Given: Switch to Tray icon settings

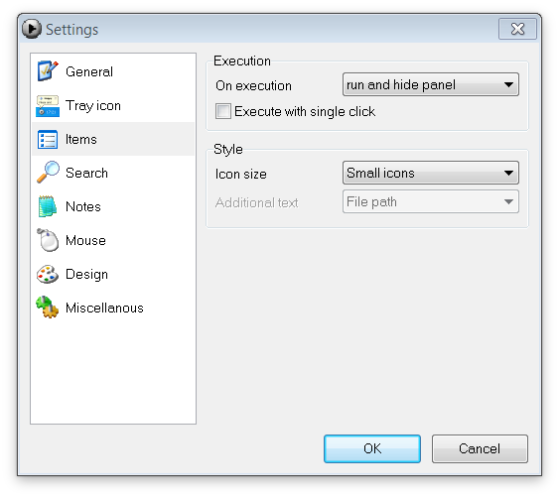Looking at the screenshot, I should [x=93, y=105].
